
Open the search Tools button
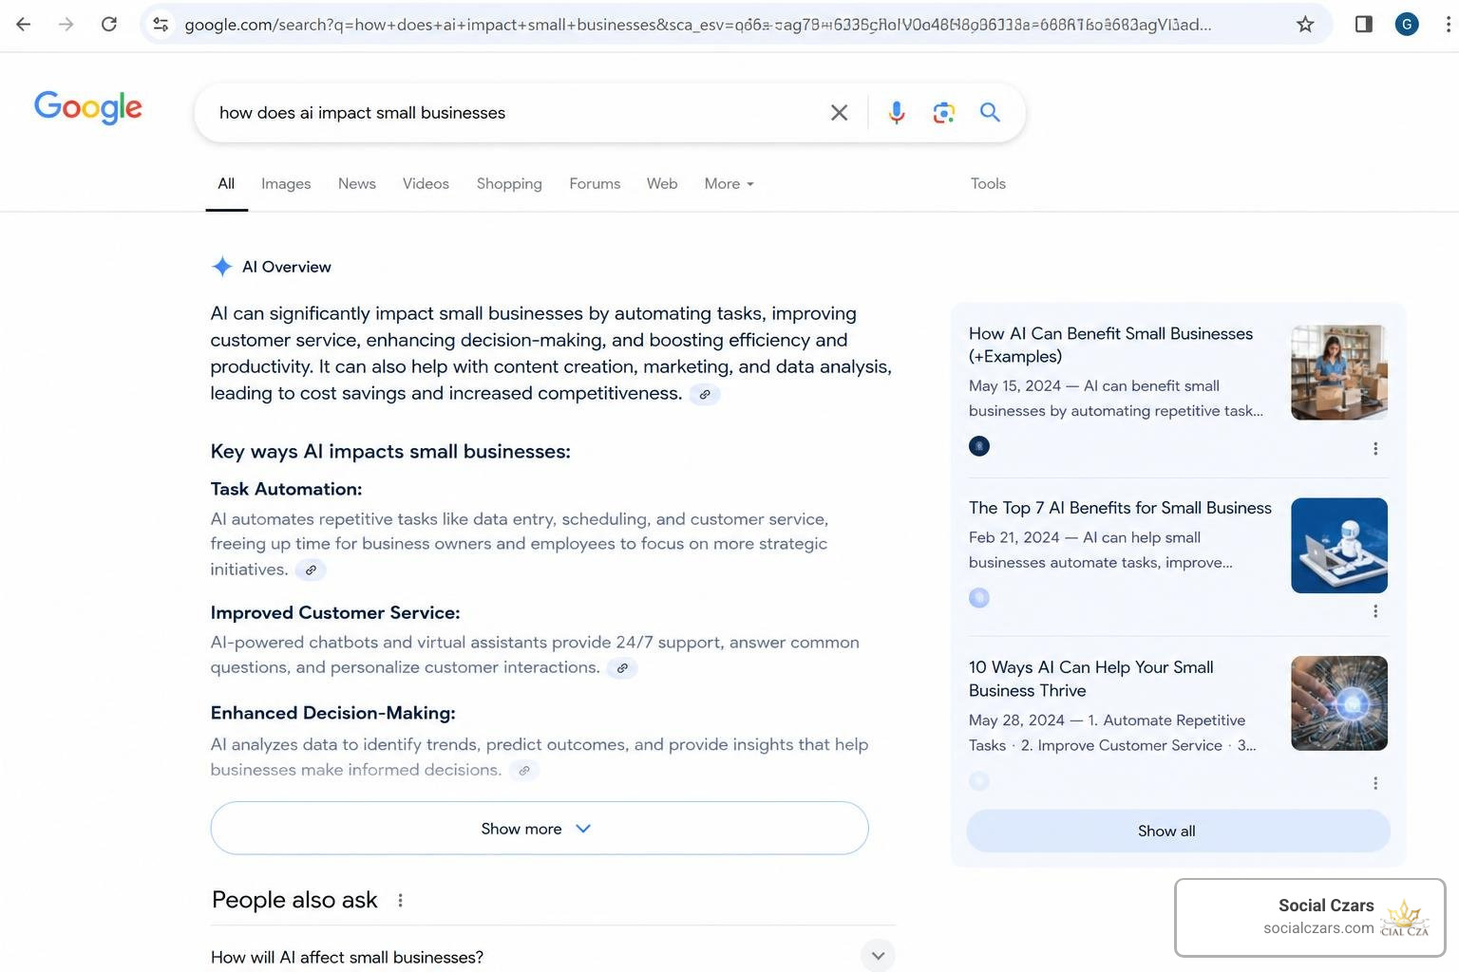tap(988, 184)
